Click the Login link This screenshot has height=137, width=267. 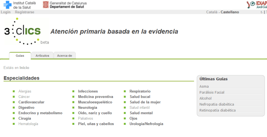pos(5,12)
